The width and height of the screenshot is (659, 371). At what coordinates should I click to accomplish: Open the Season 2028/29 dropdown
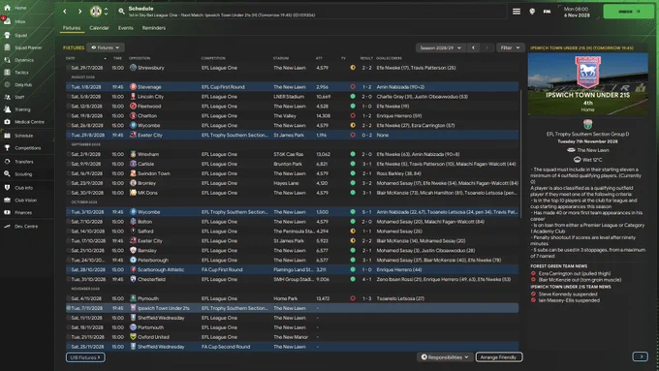pyautogui.click(x=440, y=47)
